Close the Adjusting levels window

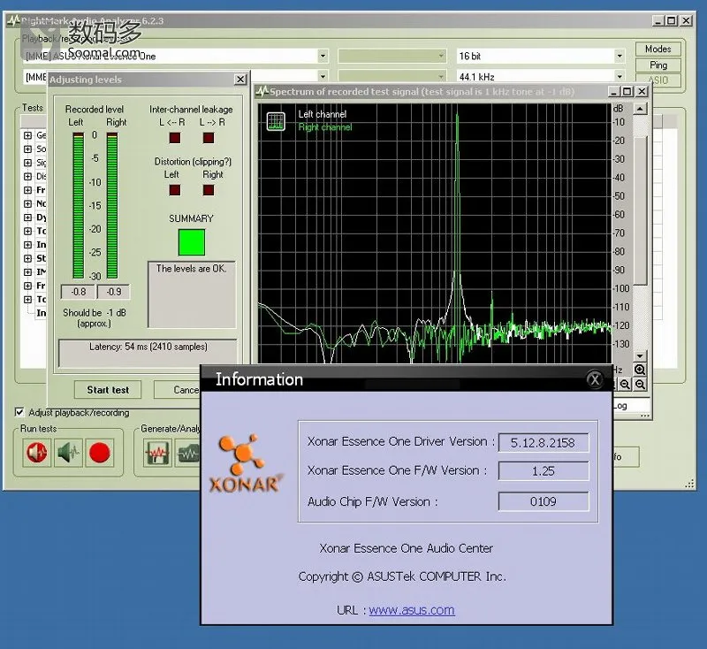240,80
